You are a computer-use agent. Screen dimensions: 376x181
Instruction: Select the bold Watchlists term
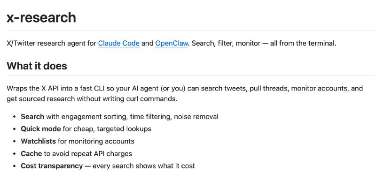click(39, 141)
